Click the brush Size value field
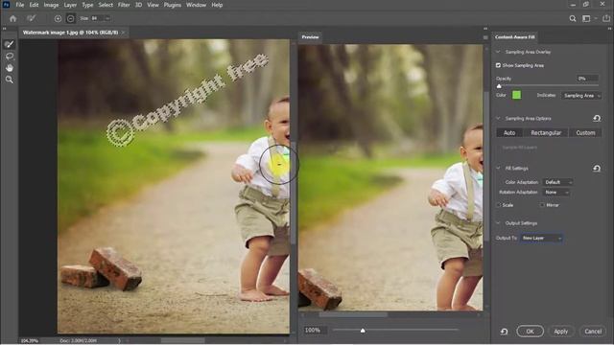 pos(97,18)
